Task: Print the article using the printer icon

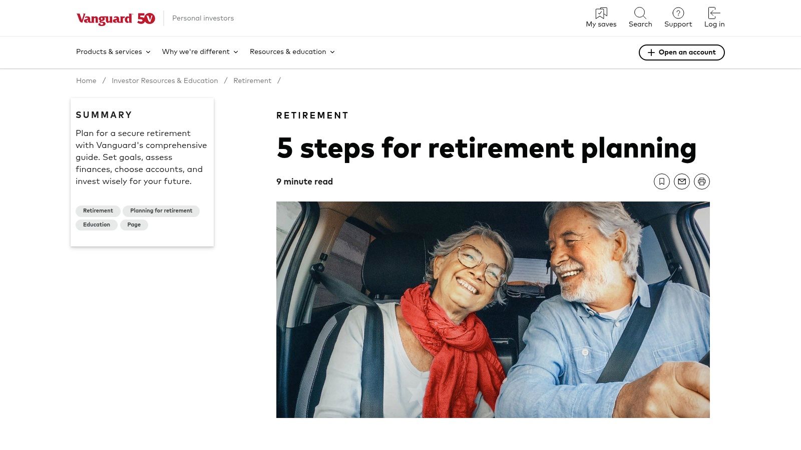Action: point(702,181)
